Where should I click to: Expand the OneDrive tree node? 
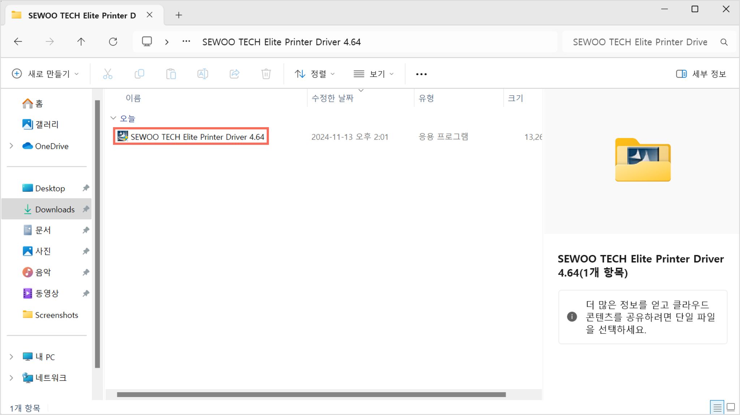coord(11,146)
